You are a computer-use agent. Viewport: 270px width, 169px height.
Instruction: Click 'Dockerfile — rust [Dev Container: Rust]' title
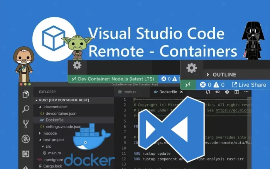(x=135, y=84)
